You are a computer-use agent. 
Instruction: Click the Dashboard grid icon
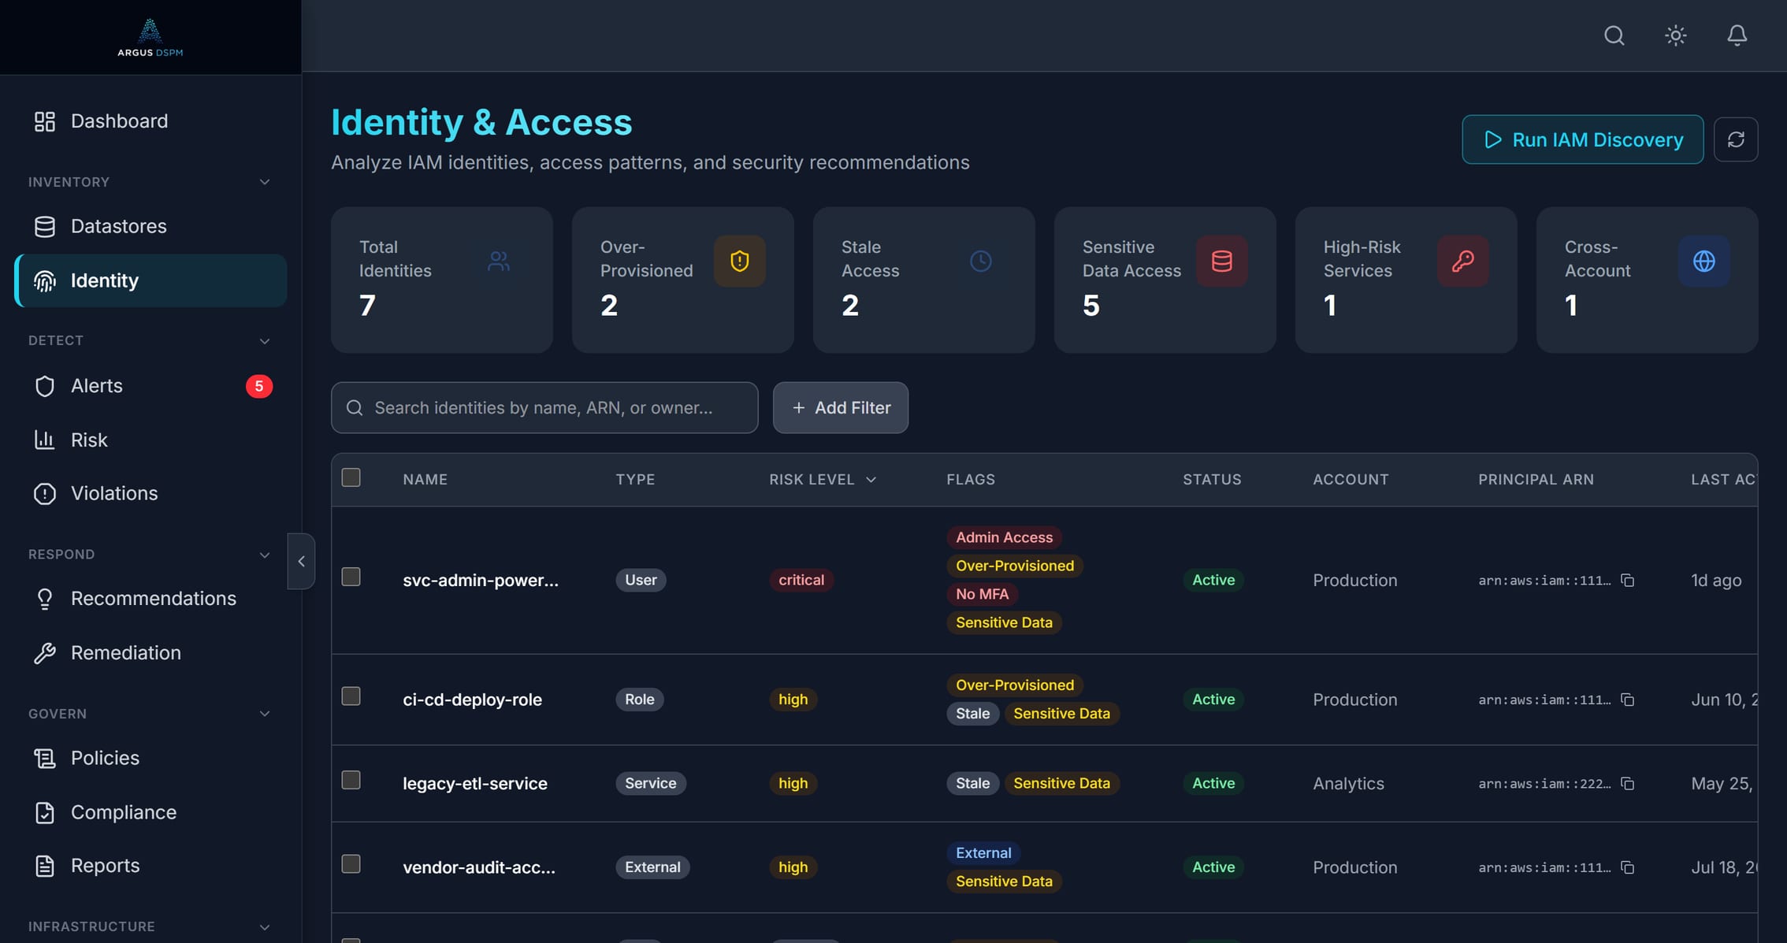click(x=45, y=121)
